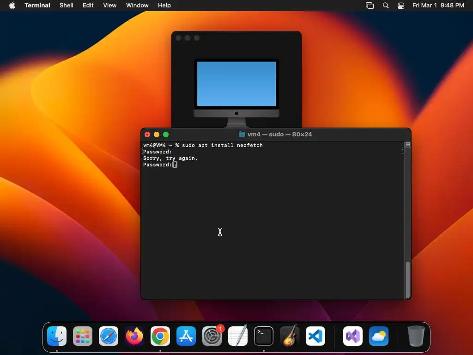This screenshot has width=473, height=355.
Task: Click the iMac image in background window
Action: (236, 93)
